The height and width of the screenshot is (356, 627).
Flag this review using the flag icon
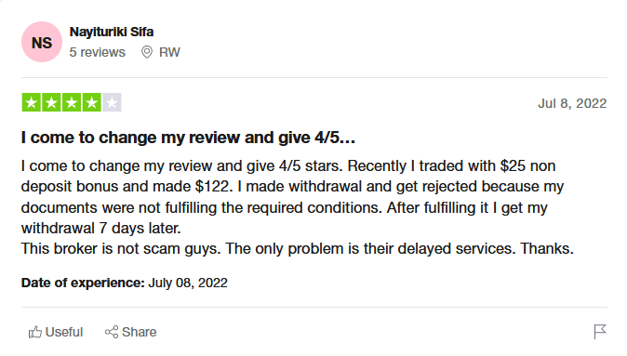click(x=600, y=332)
